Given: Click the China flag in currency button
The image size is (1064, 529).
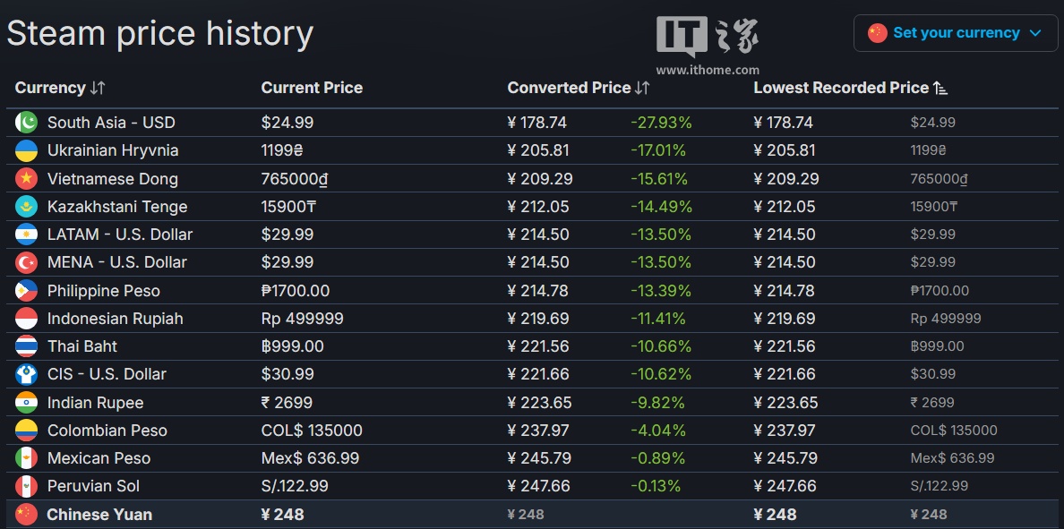Looking at the screenshot, I should (877, 33).
